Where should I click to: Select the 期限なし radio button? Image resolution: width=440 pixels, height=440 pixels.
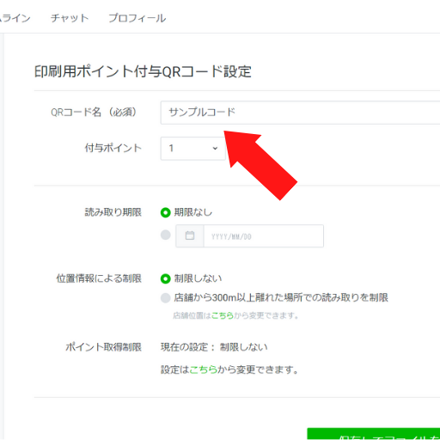(166, 212)
